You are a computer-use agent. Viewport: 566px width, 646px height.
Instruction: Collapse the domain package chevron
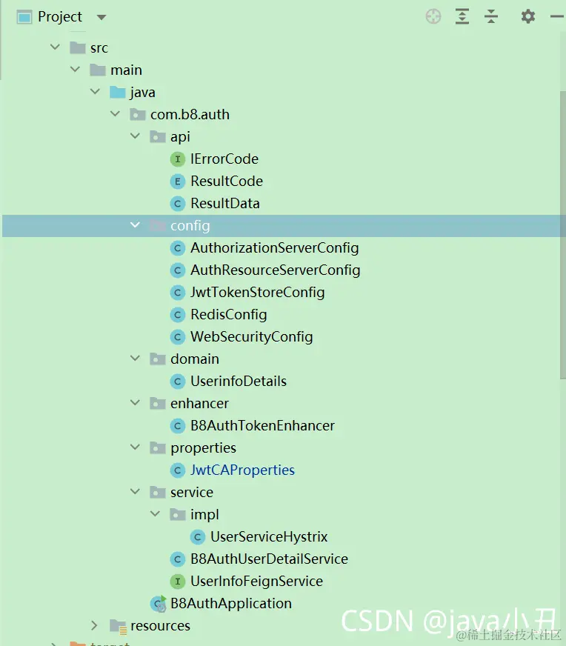[x=135, y=359]
